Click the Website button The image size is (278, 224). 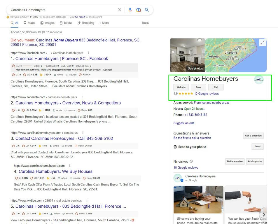[x=181, y=87]
